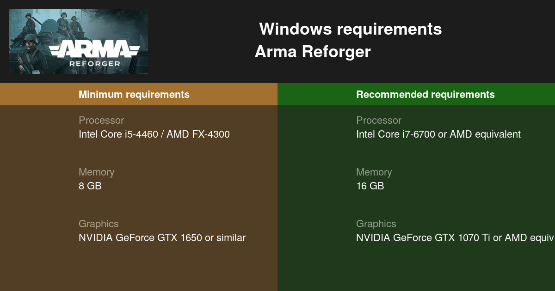Click the minimum Graphics label

(x=99, y=224)
